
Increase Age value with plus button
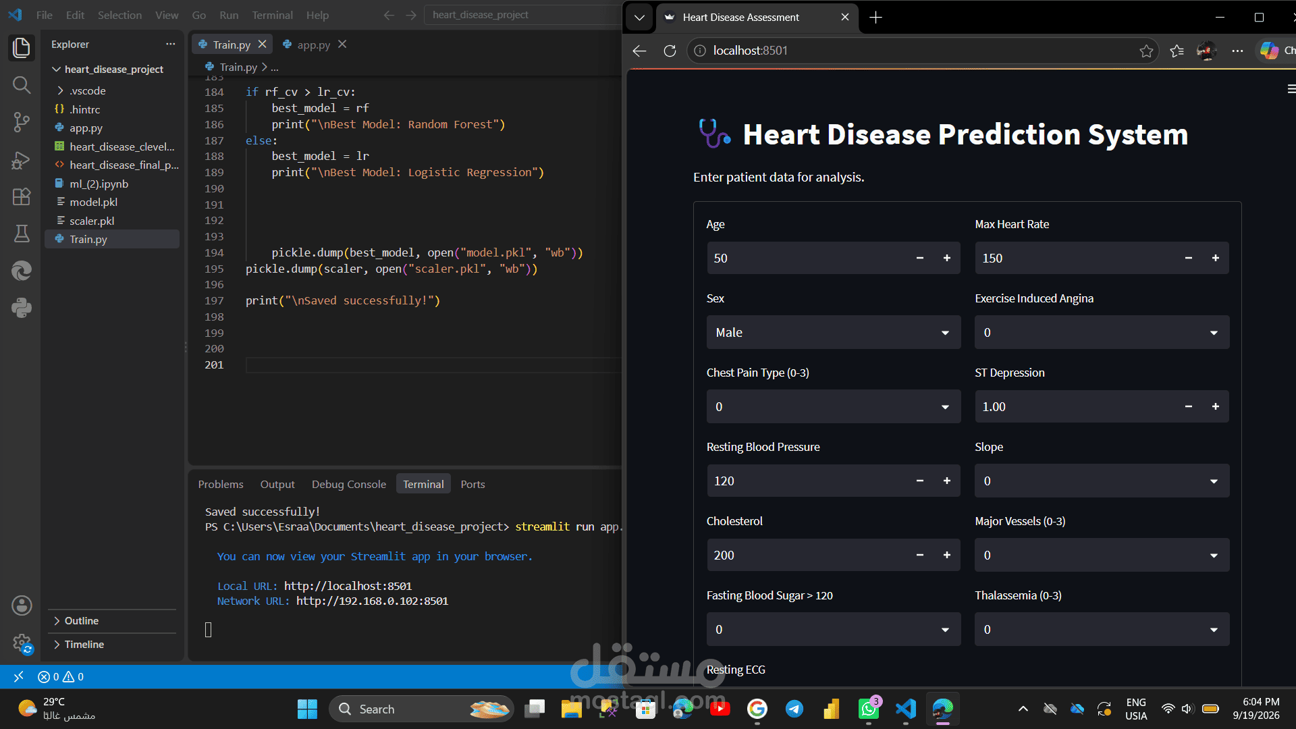[946, 258]
